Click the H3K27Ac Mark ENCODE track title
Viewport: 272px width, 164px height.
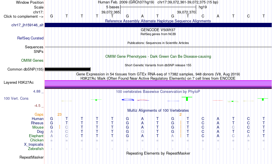click(158, 79)
